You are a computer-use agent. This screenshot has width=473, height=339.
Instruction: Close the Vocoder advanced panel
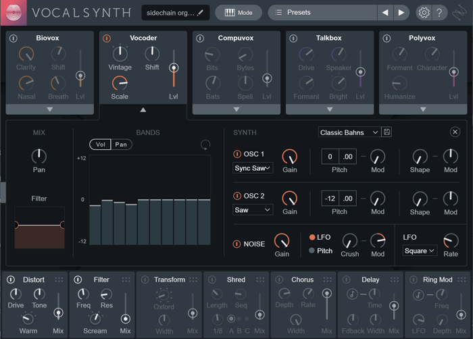click(x=455, y=132)
